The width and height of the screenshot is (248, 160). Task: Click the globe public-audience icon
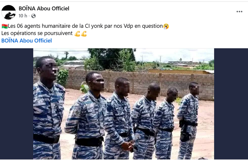[33, 16]
